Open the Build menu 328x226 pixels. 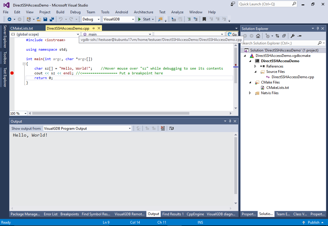pyautogui.click(x=60, y=12)
